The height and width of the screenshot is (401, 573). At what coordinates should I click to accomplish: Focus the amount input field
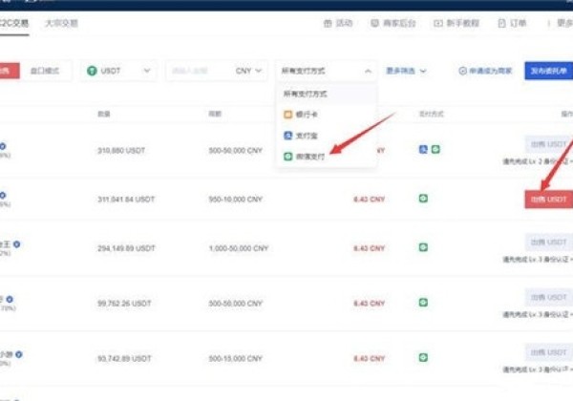198,71
